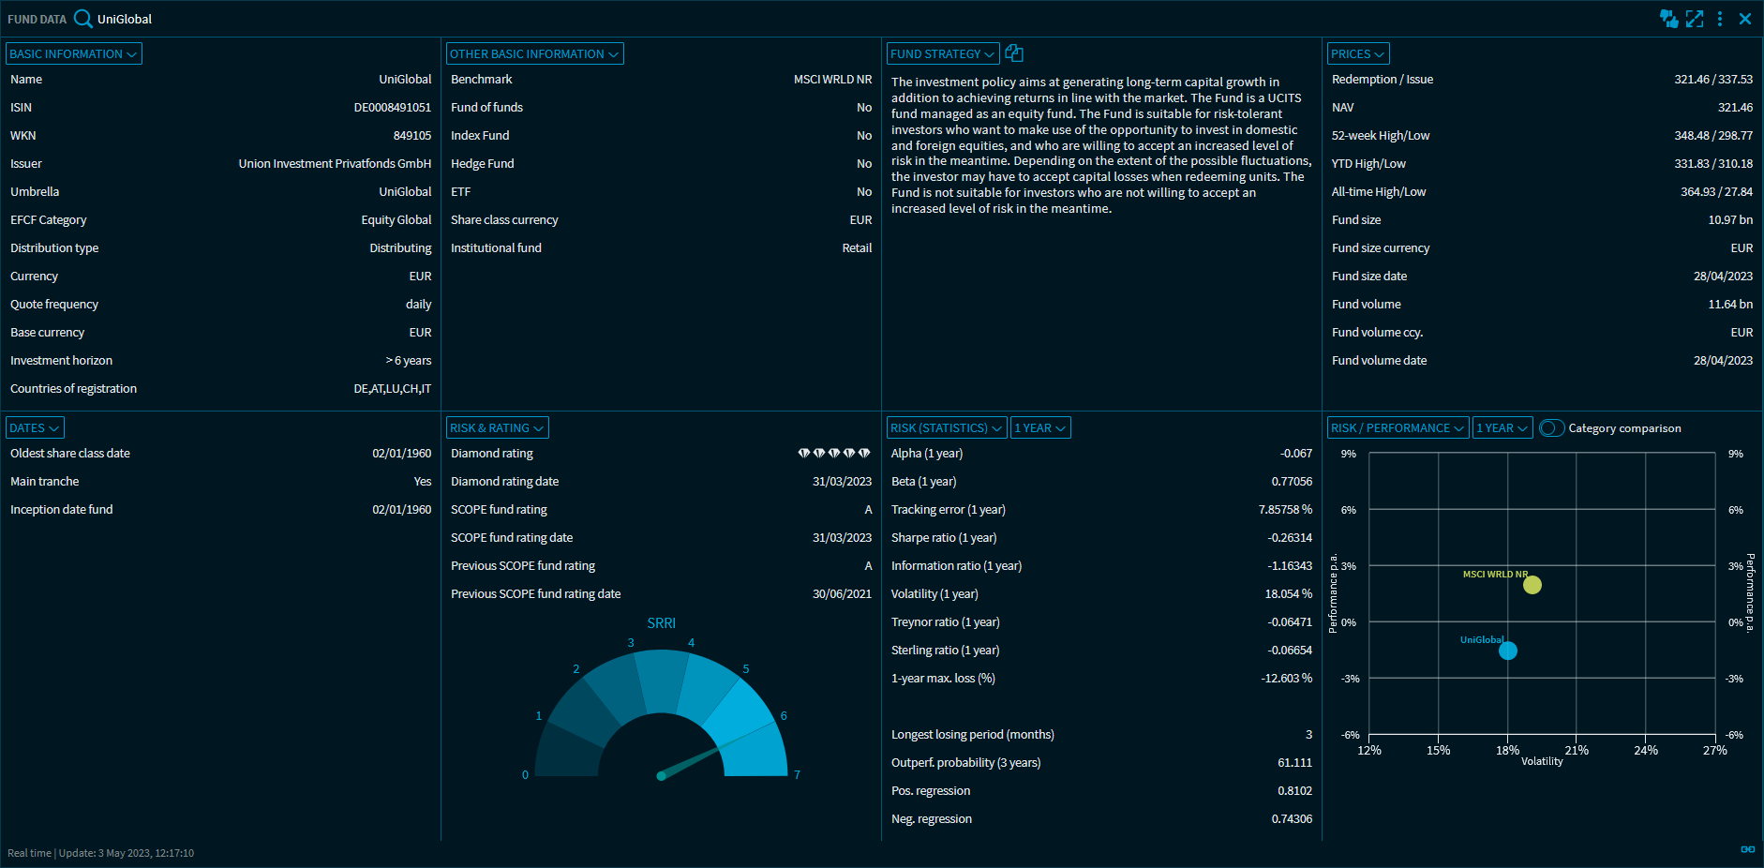Screen dimensions: 1764x868
Task: Open the Risk & Rating dropdown
Action: (497, 428)
